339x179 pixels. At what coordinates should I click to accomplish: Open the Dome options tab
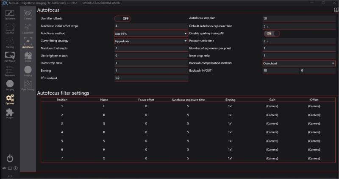28,57
